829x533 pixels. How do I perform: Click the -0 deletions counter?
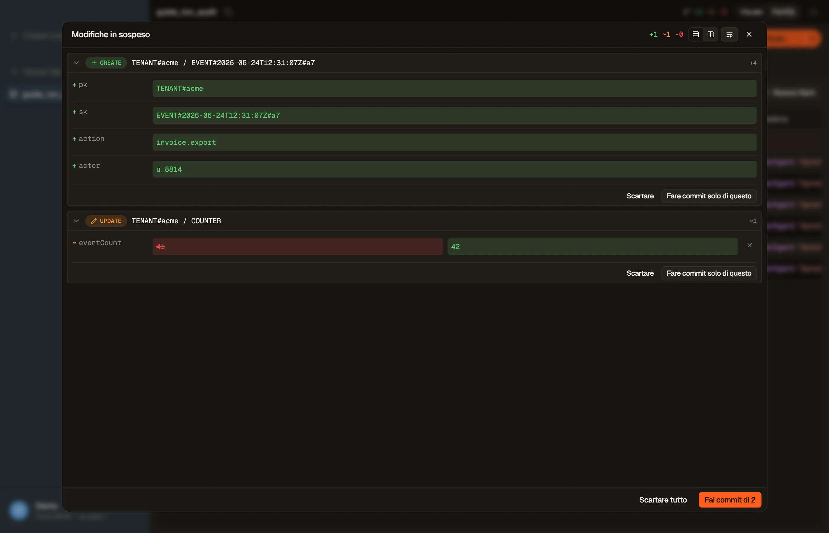(x=679, y=34)
